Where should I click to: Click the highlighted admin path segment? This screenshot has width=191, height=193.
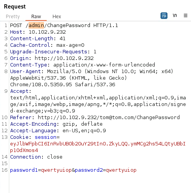(36, 25)
